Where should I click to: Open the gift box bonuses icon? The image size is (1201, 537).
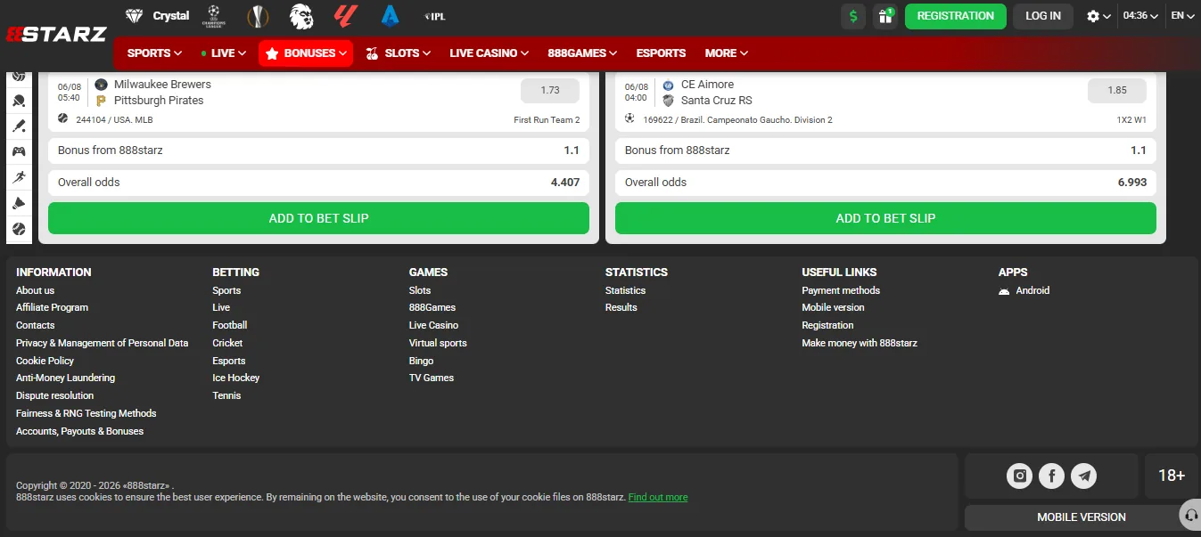tap(884, 16)
